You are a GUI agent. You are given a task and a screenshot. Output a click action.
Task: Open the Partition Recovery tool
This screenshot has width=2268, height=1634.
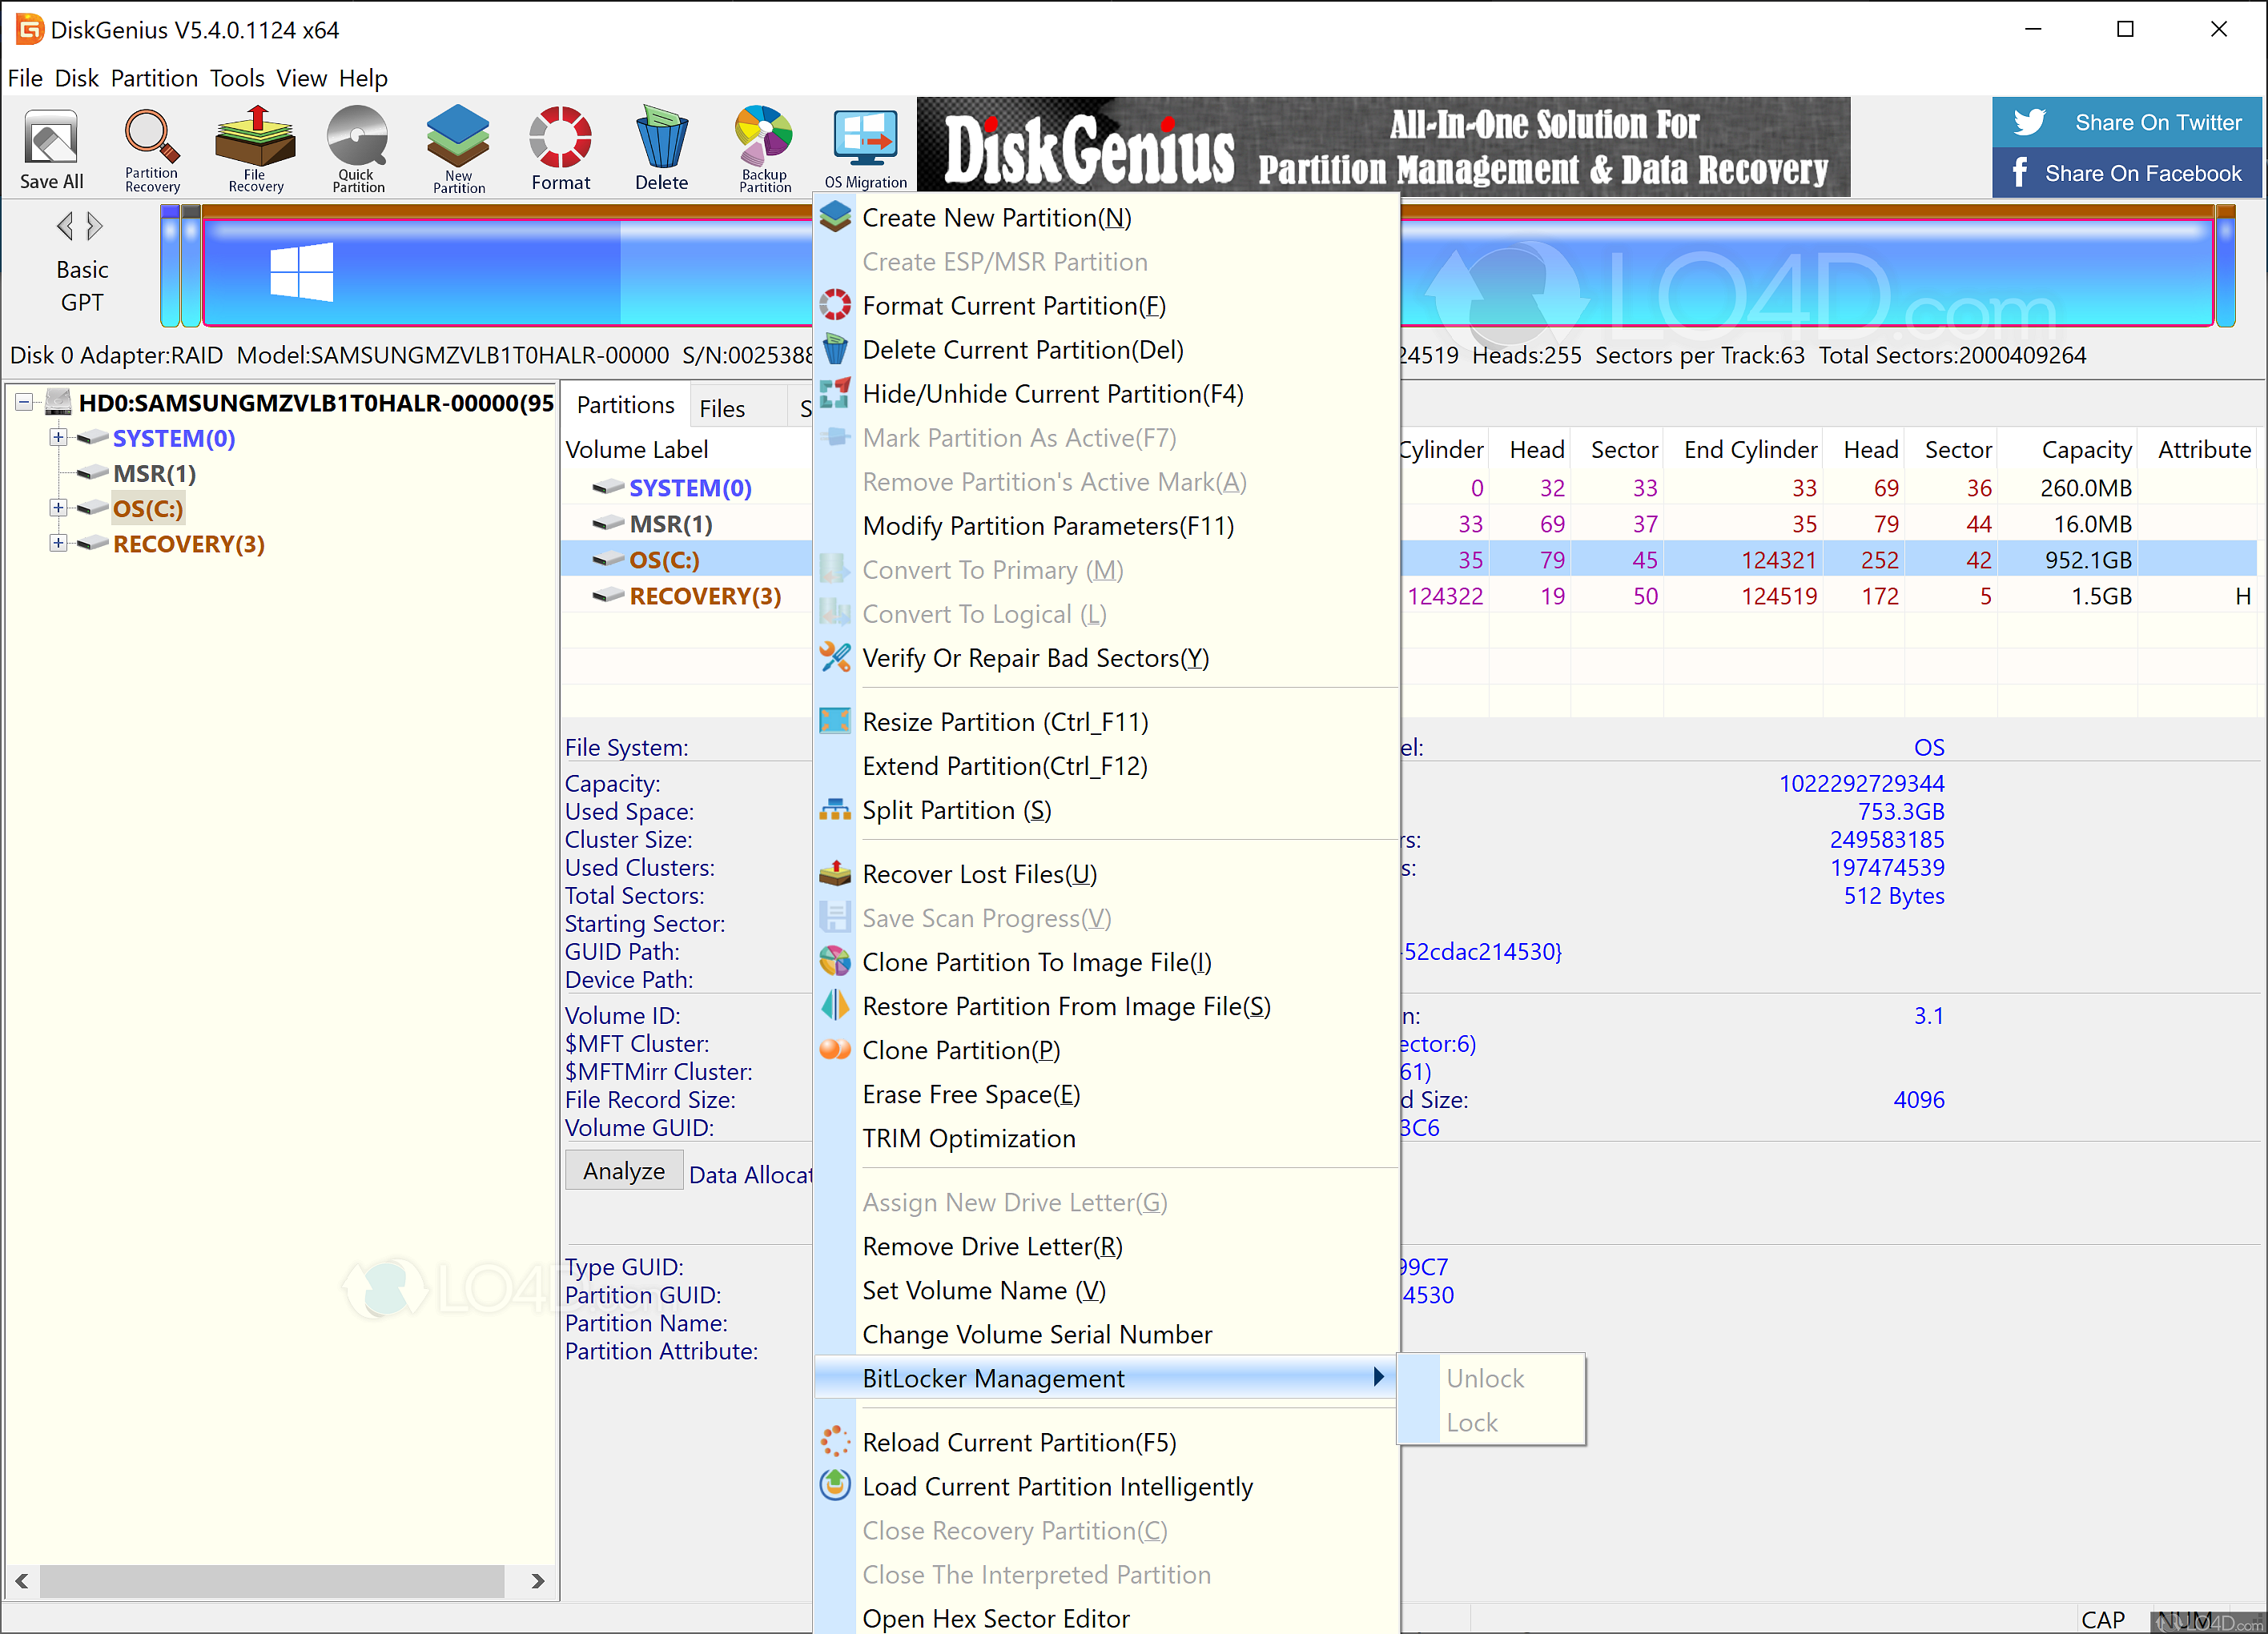[152, 149]
